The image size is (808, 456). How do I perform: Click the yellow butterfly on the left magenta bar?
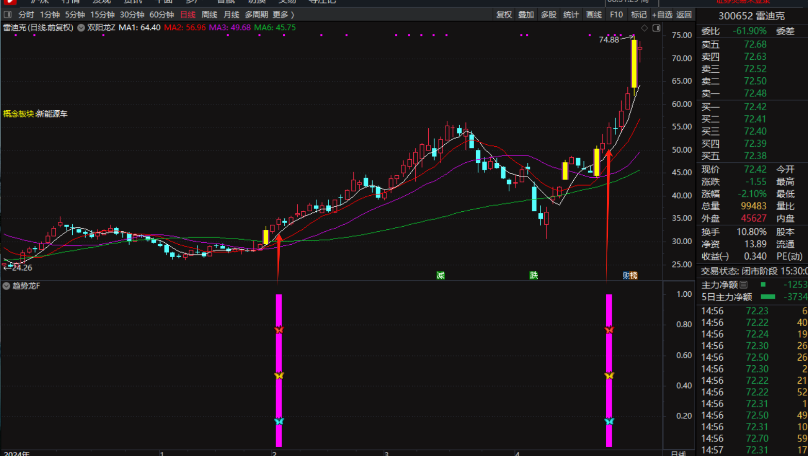[x=279, y=376]
